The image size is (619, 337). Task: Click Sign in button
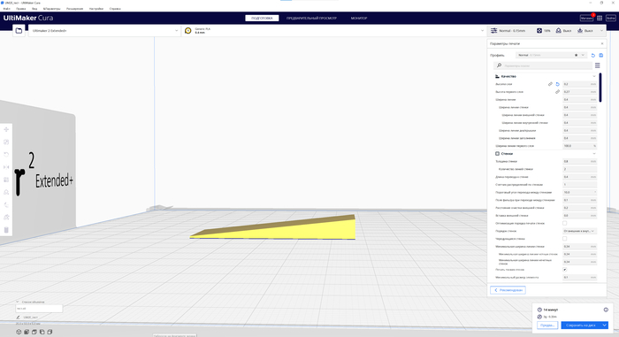tap(611, 19)
